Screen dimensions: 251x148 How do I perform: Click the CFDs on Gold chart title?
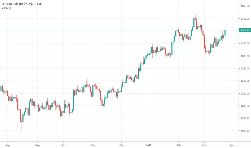click(x=22, y=4)
